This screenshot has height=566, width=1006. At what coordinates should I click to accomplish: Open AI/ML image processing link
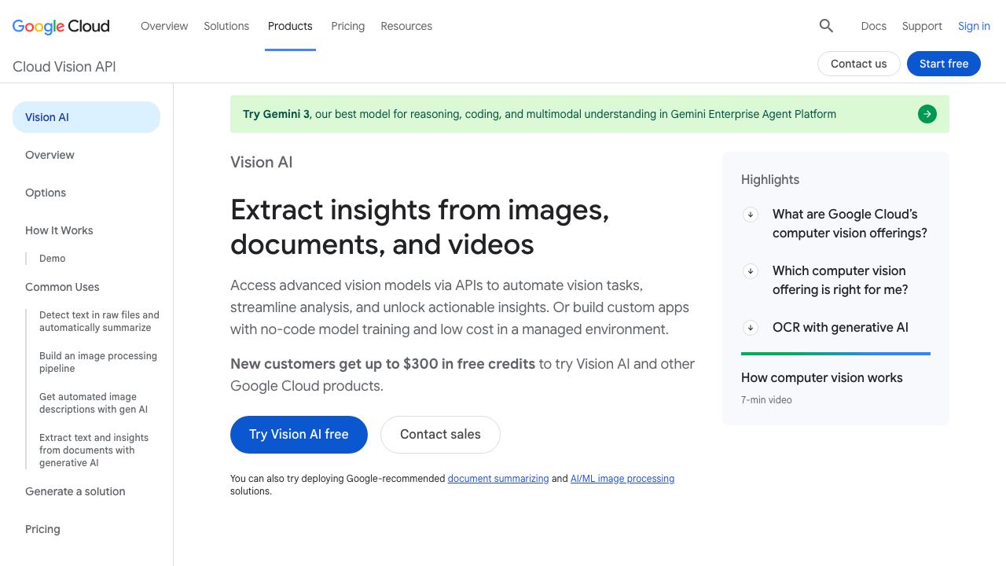pos(622,478)
